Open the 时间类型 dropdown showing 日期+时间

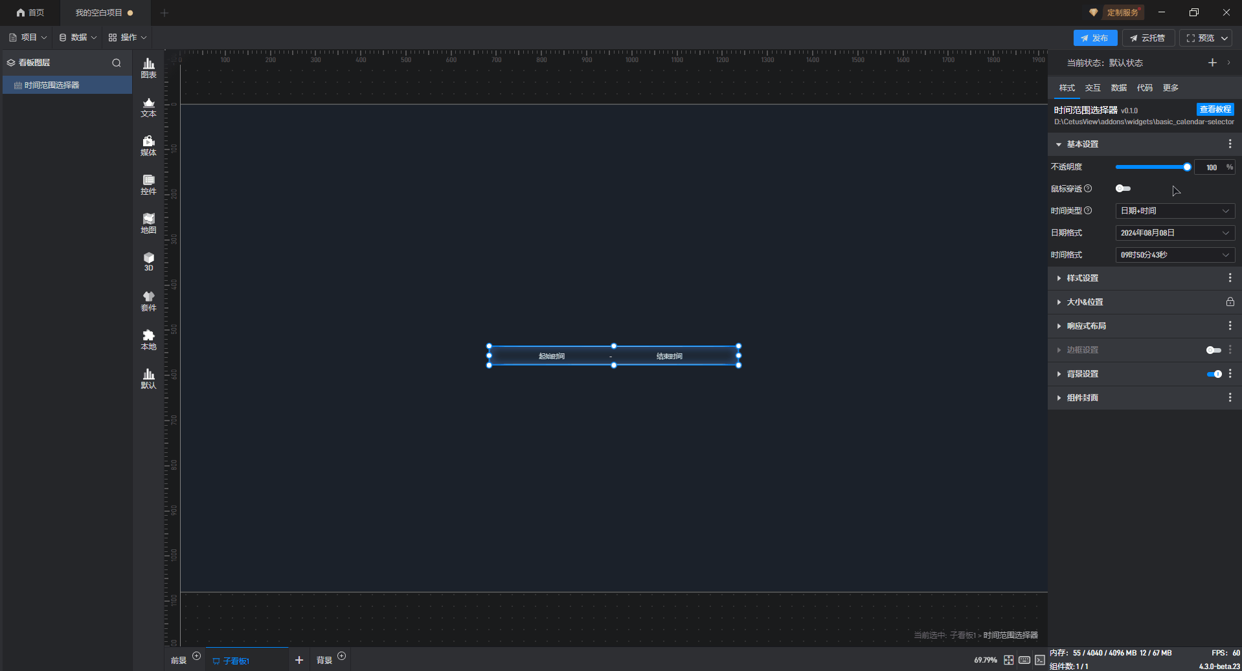pos(1175,211)
